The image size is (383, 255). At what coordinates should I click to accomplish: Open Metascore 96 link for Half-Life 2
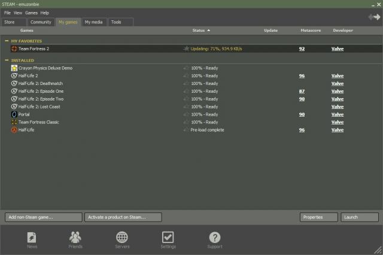[x=302, y=75]
